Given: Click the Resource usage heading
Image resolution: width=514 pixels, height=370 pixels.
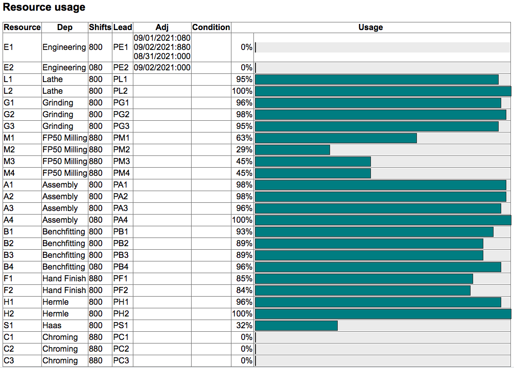Looking at the screenshot, I should (44, 8).
